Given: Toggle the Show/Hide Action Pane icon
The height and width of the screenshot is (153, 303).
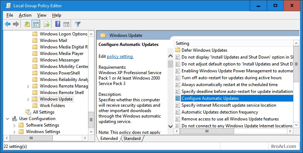Looking at the screenshot, I should 66,24.
